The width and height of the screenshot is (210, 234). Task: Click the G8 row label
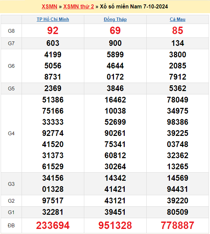[11, 31]
